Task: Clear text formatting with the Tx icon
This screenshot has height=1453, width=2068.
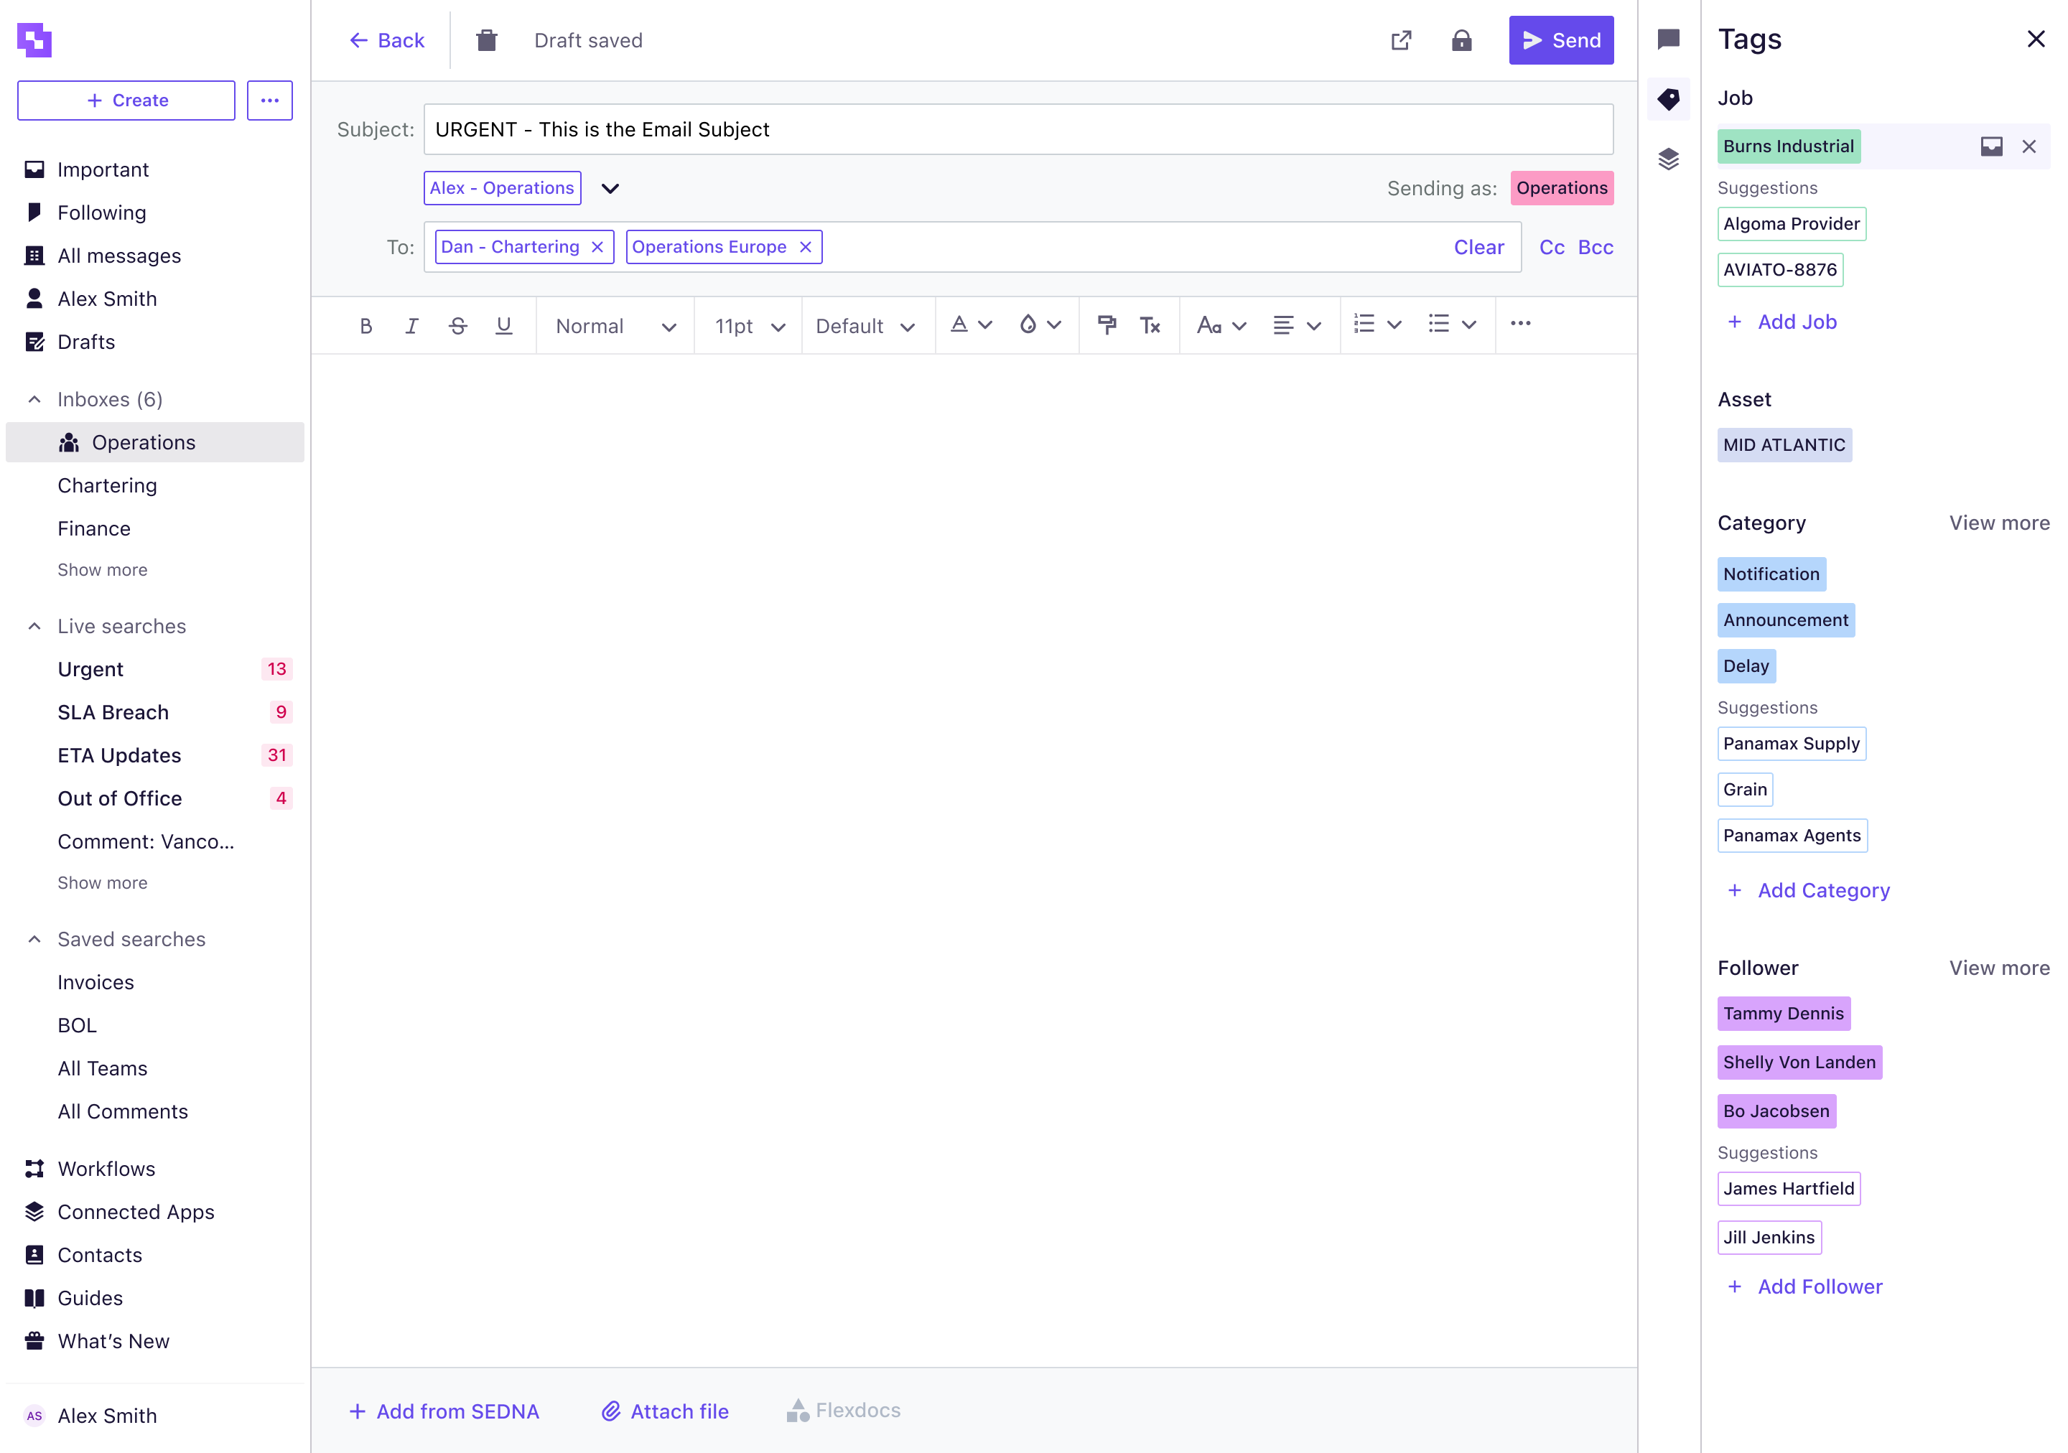Action: [1150, 325]
